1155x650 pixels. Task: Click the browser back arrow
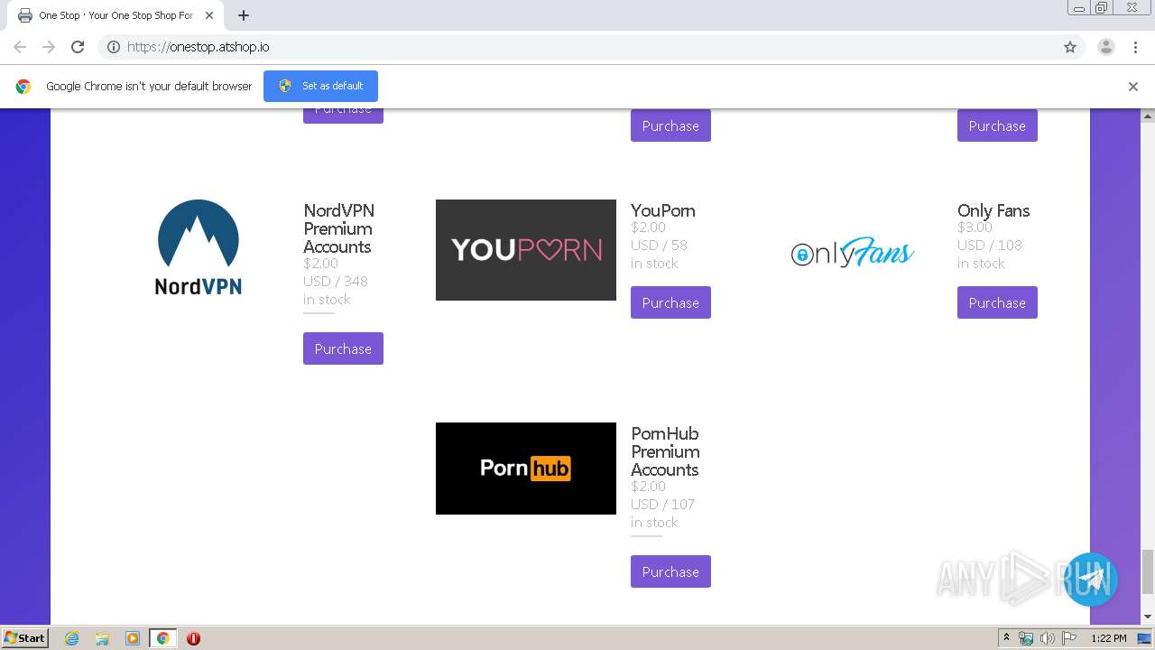point(20,47)
